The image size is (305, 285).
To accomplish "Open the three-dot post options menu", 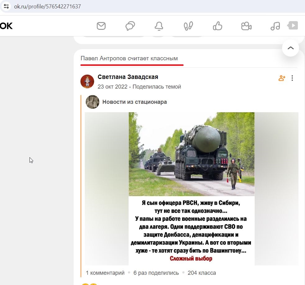I will point(292,78).
